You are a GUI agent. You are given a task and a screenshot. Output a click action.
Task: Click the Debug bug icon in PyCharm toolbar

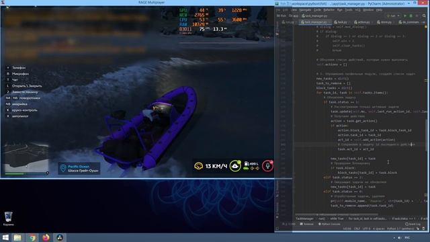coord(411,16)
